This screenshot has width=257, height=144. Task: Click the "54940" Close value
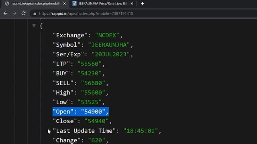[96, 121]
